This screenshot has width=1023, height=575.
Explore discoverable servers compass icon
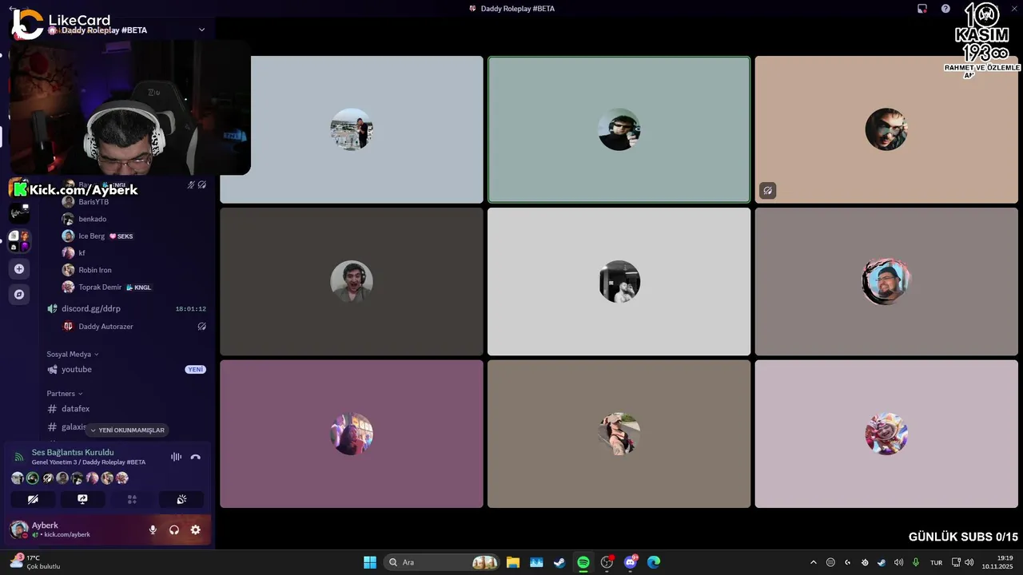click(x=19, y=294)
